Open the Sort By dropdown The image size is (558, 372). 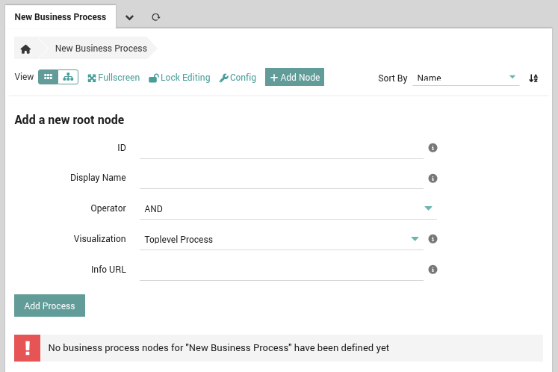466,78
